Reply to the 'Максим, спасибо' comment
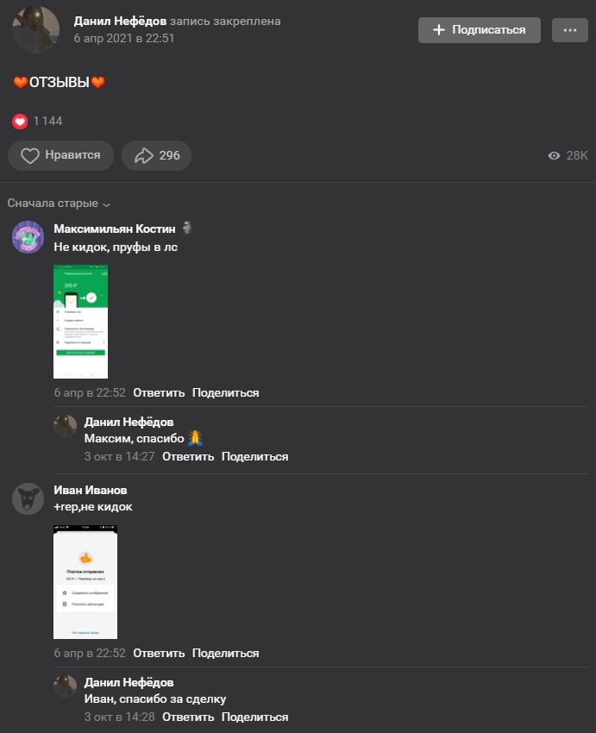596x733 pixels. 188,456
